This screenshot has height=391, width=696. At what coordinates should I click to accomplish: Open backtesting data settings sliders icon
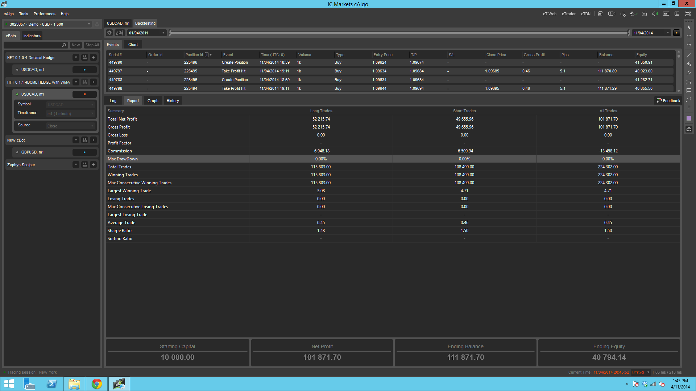[x=120, y=33]
